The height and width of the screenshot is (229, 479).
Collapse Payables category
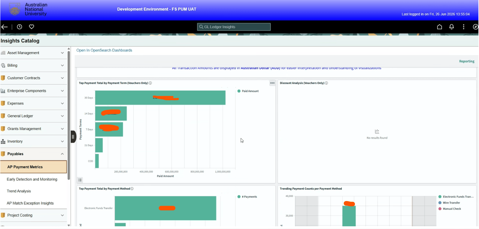pos(62,154)
